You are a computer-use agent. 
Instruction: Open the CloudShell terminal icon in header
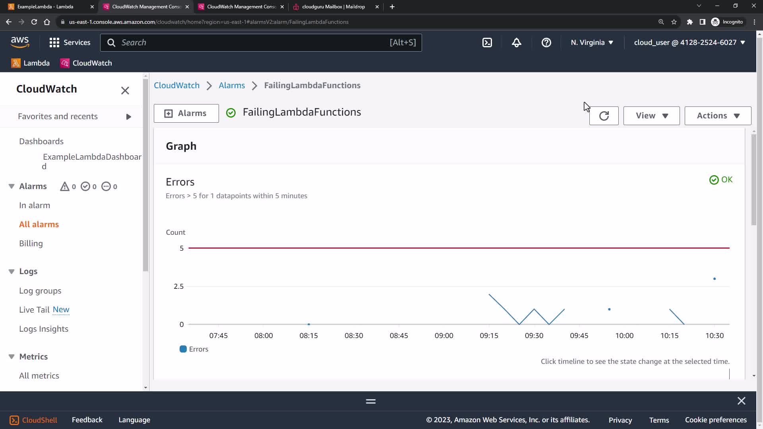click(x=487, y=43)
